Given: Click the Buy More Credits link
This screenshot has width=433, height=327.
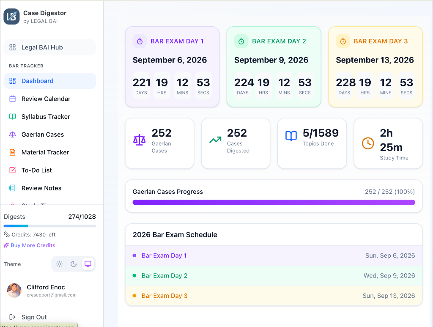Looking at the screenshot, I should coord(29,245).
